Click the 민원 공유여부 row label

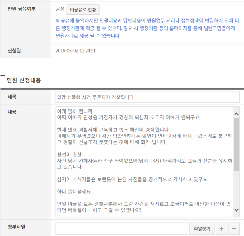pos(22,9)
